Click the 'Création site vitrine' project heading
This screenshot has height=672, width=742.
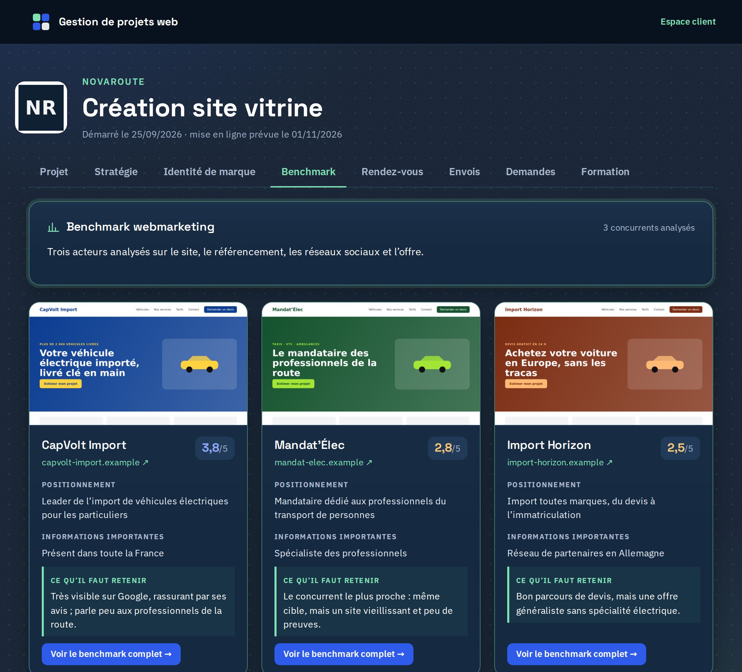[x=202, y=108]
